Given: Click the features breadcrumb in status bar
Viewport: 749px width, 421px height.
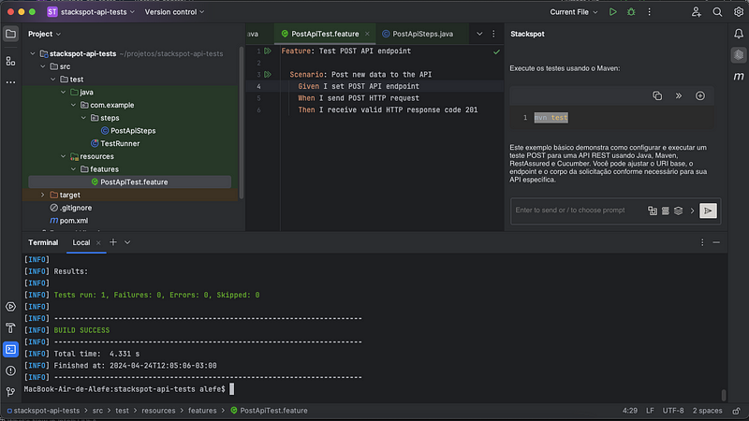Looking at the screenshot, I should pyautogui.click(x=202, y=411).
